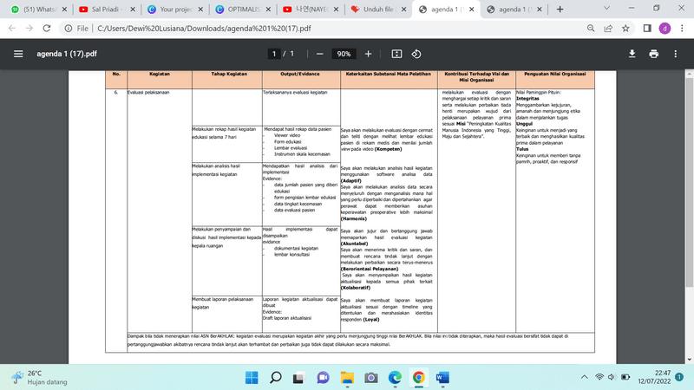Show hidden system tray icons
Screen dimensions: 694x390
click(x=584, y=377)
